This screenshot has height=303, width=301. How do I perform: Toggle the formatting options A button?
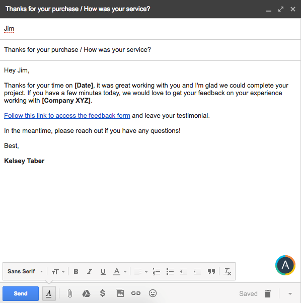pos(49,293)
